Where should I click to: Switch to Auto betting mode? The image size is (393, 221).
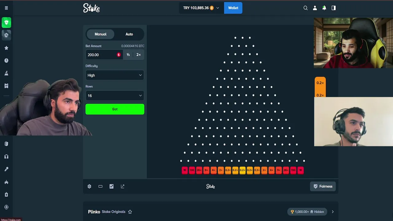pos(129,34)
